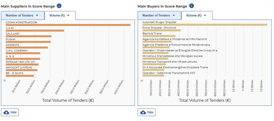Image resolution: width=274 pixels, height=121 pixels.
Task: Download suppliers chart Data
Action: [x=10, y=112]
